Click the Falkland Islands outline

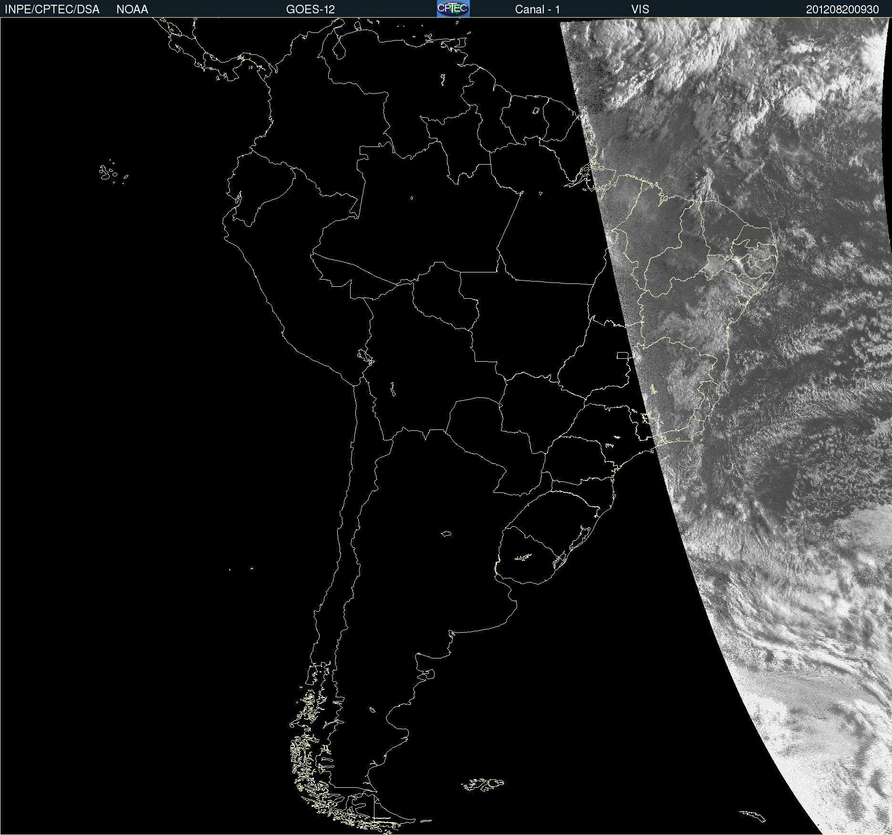point(483,784)
